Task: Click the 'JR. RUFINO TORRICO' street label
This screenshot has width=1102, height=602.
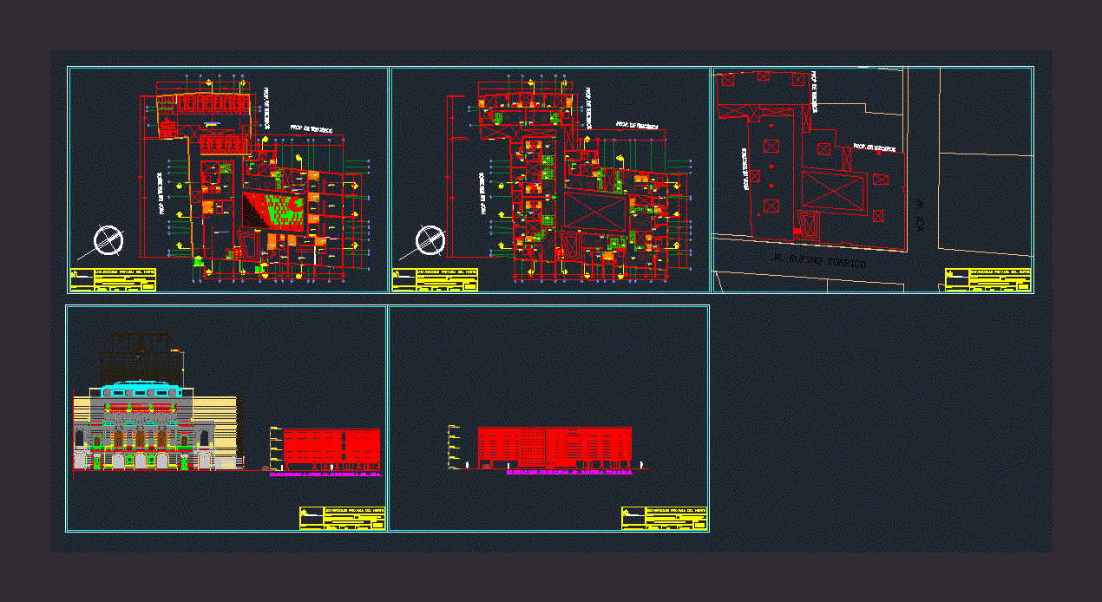Action: click(x=818, y=261)
